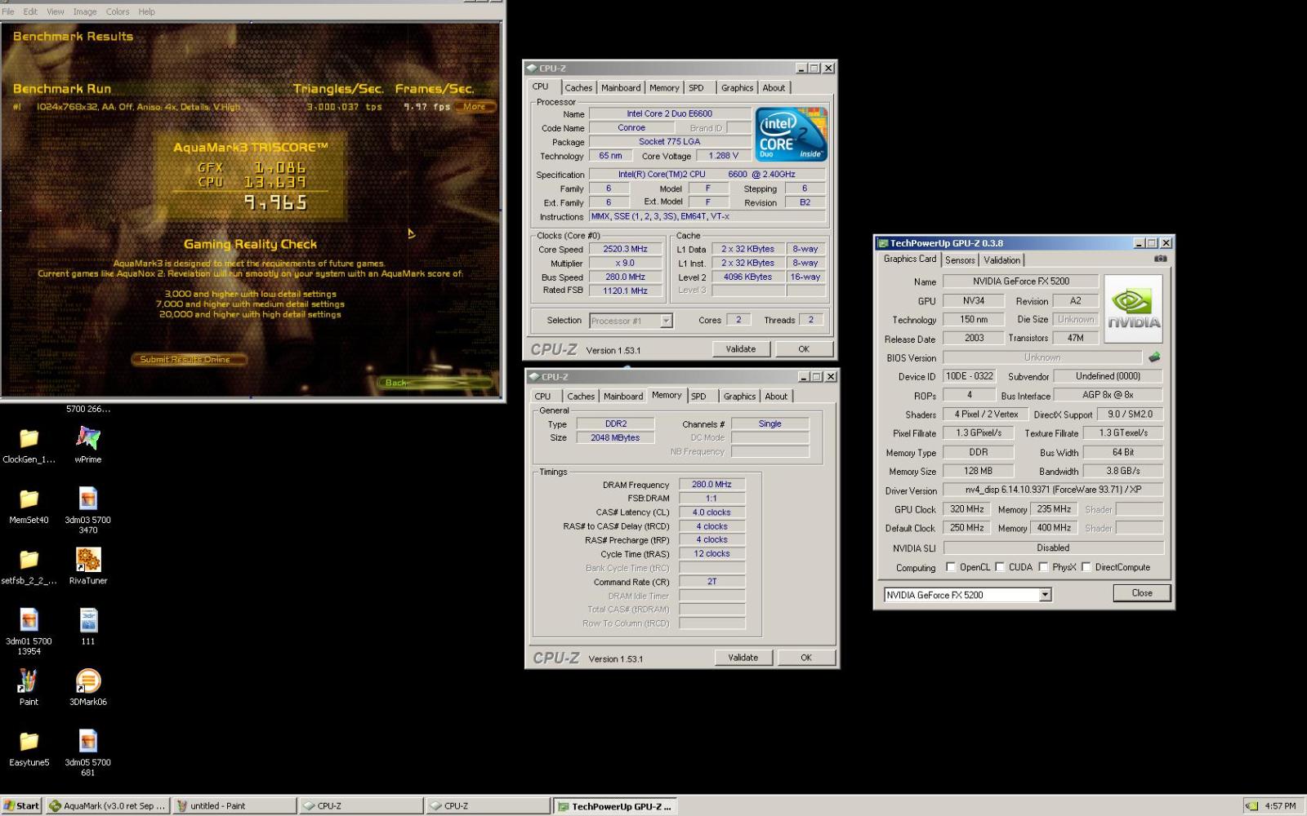Image resolution: width=1307 pixels, height=816 pixels.
Task: Switch to Caches tab in top CPU-Z
Action: pos(578,88)
